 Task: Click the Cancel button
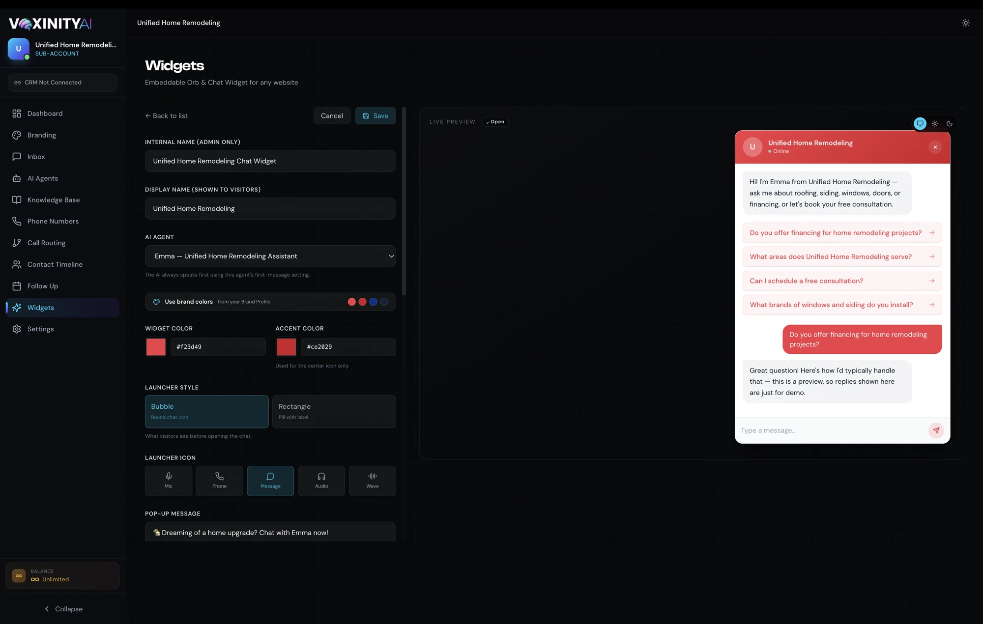(x=332, y=116)
